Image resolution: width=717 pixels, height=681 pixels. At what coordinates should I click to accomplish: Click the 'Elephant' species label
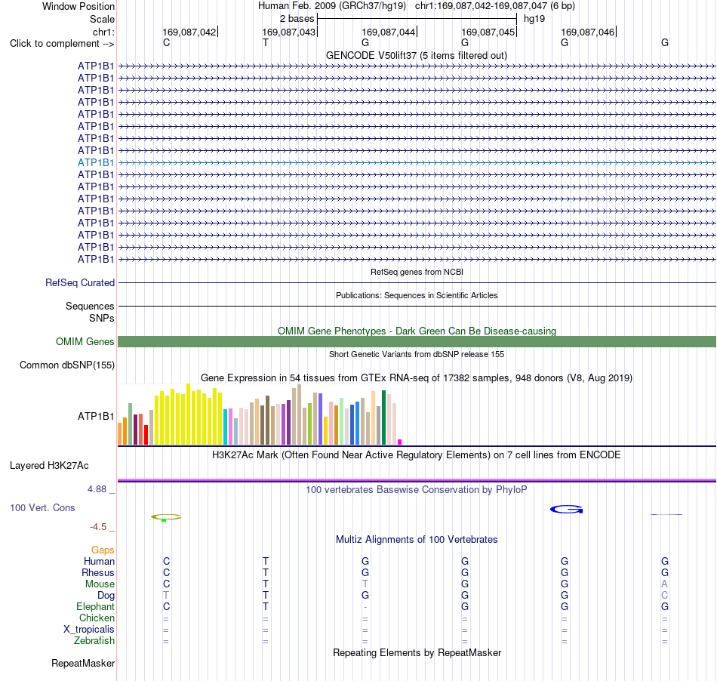coord(95,606)
